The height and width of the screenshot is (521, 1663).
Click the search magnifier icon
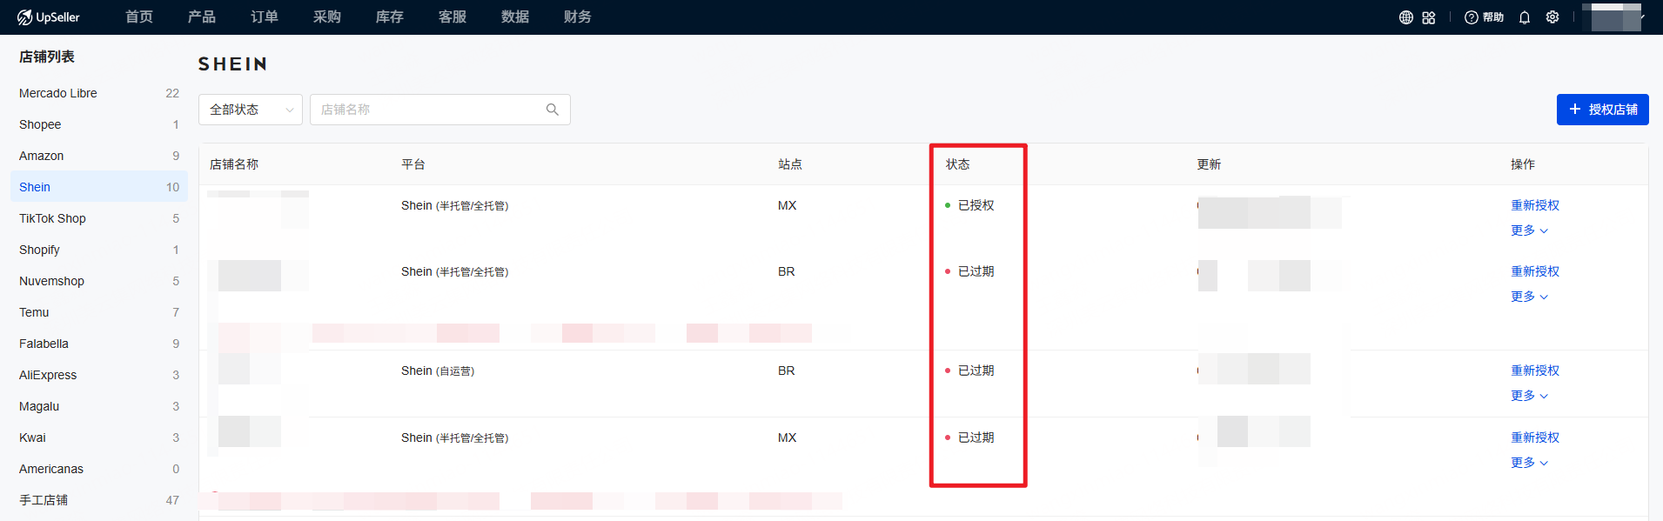point(552,110)
